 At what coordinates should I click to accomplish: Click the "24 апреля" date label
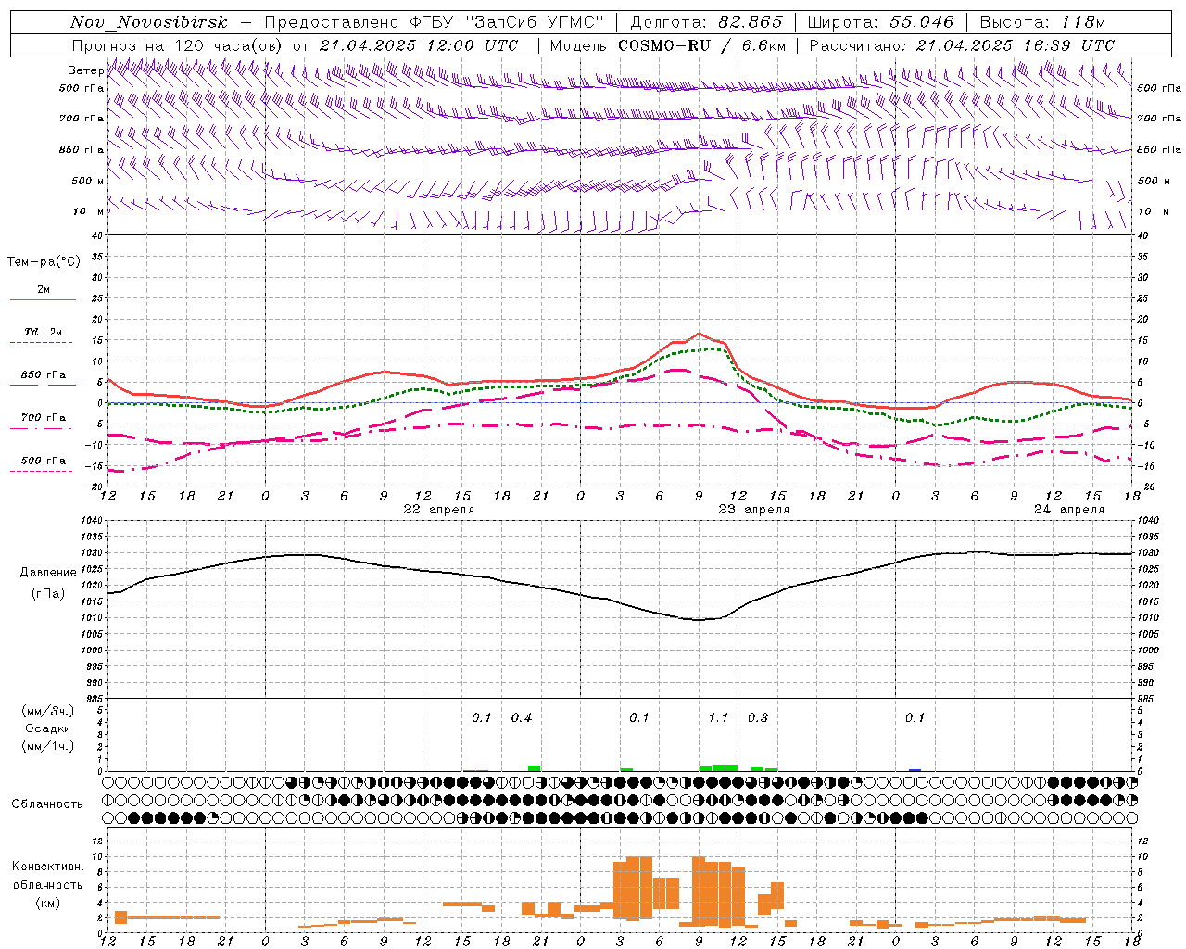[x=1069, y=510]
